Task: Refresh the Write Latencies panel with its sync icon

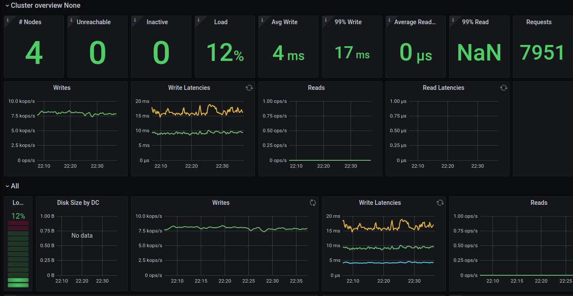Action: point(249,87)
